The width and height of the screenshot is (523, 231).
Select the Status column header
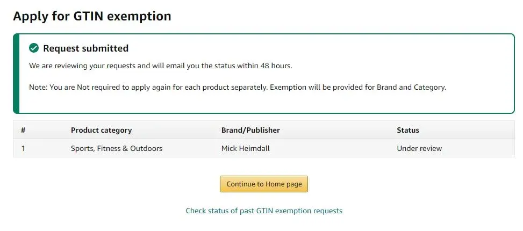coord(408,130)
